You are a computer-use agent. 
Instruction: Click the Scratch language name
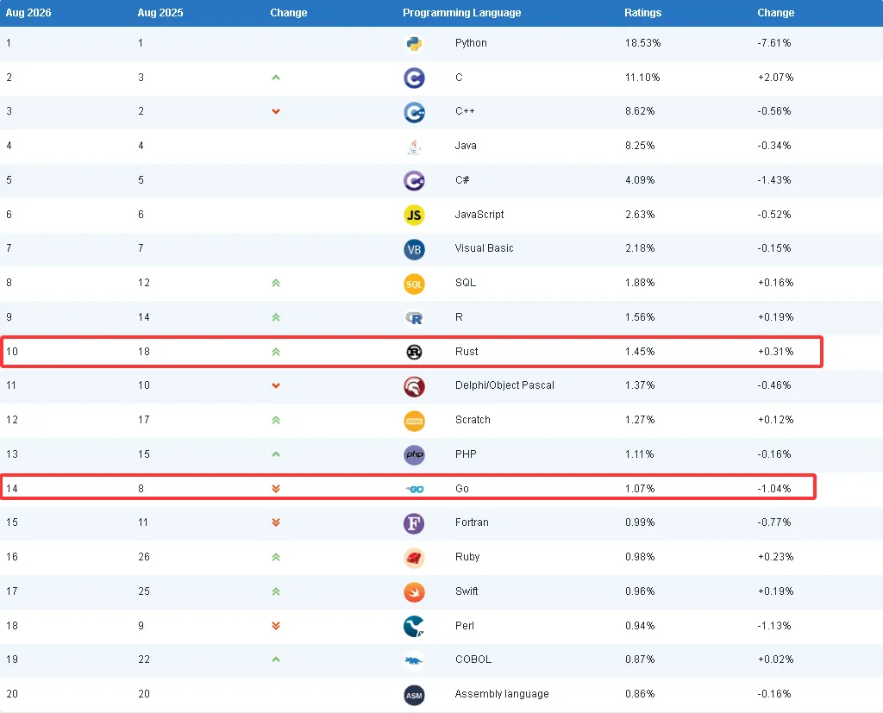(x=473, y=420)
